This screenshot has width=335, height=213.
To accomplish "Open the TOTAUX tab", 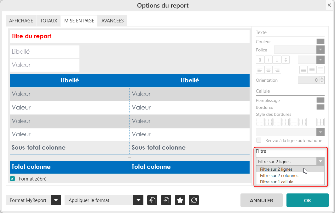I will (49, 21).
